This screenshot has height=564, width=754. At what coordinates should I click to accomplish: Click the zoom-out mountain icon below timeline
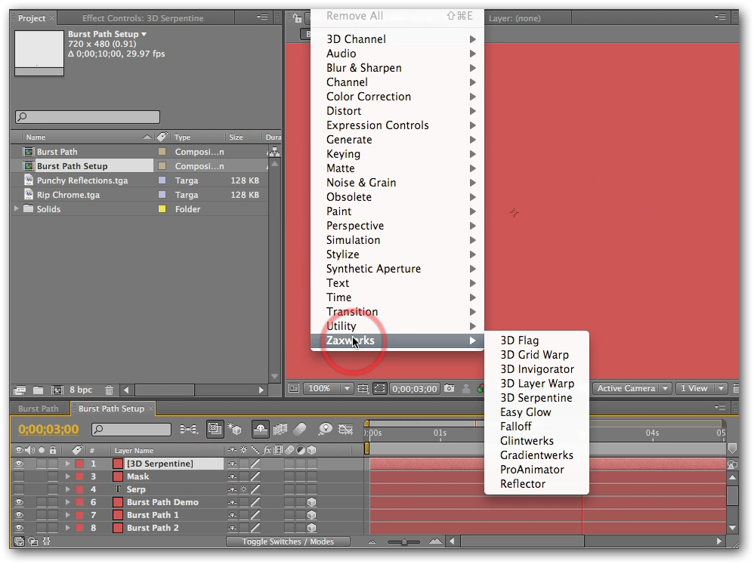372,541
